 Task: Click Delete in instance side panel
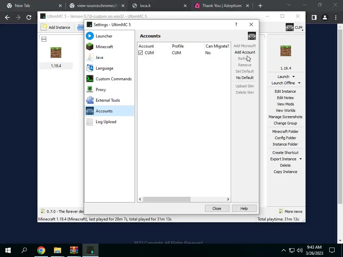(285, 165)
